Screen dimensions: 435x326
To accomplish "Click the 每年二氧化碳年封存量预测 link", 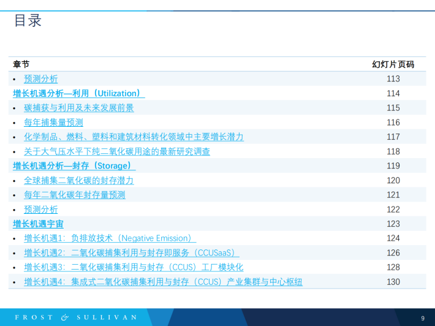I will point(75,195).
